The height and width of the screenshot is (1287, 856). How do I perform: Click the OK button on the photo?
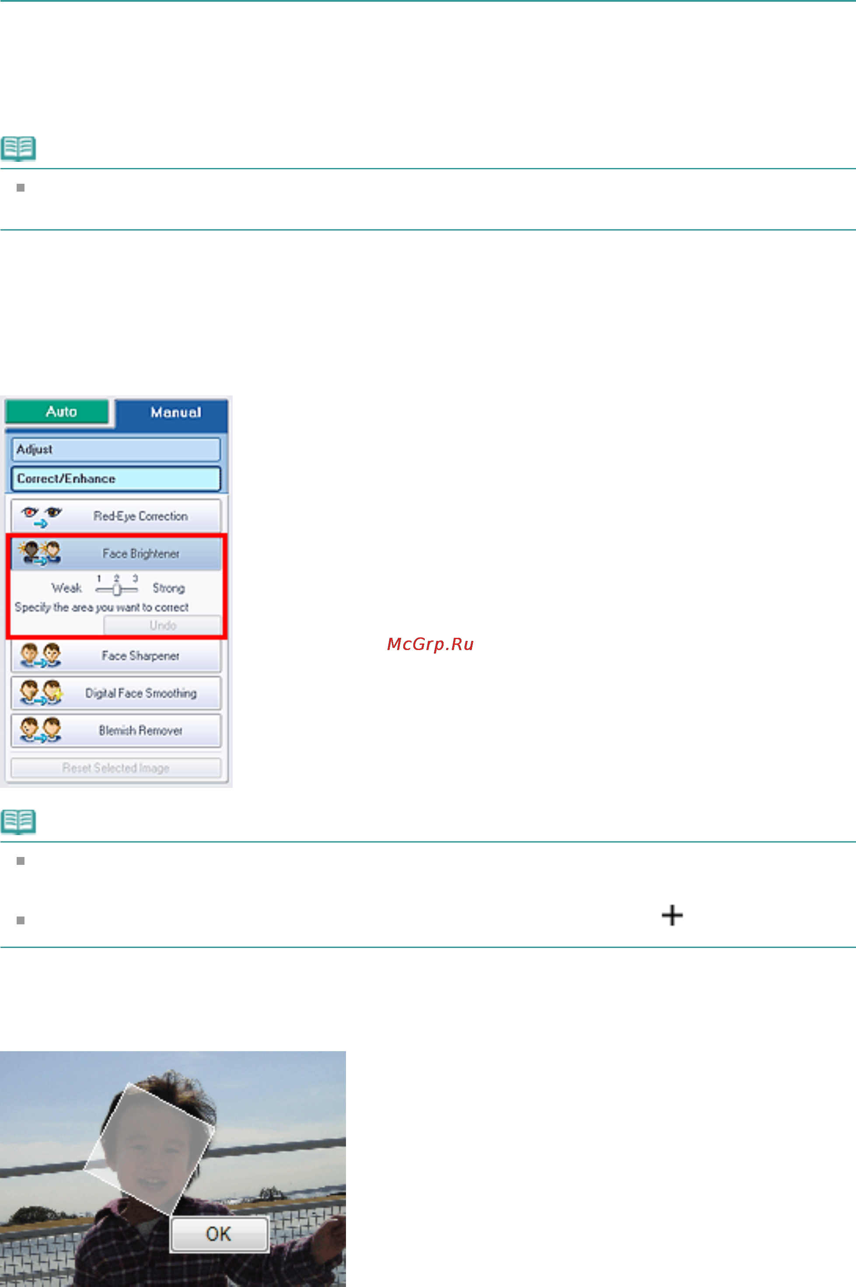pos(220,1234)
